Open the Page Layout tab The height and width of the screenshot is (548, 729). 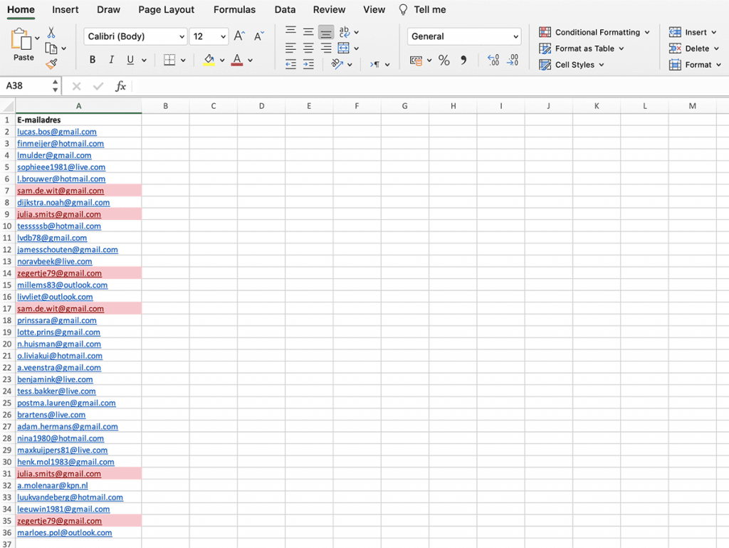167,10
